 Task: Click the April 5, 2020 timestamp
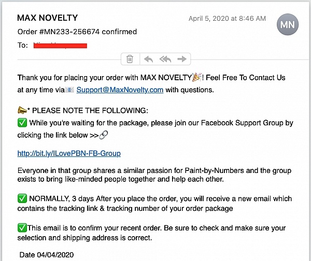[227, 19]
